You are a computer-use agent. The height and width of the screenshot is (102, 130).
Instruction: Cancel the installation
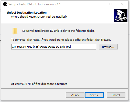tap(116, 95)
